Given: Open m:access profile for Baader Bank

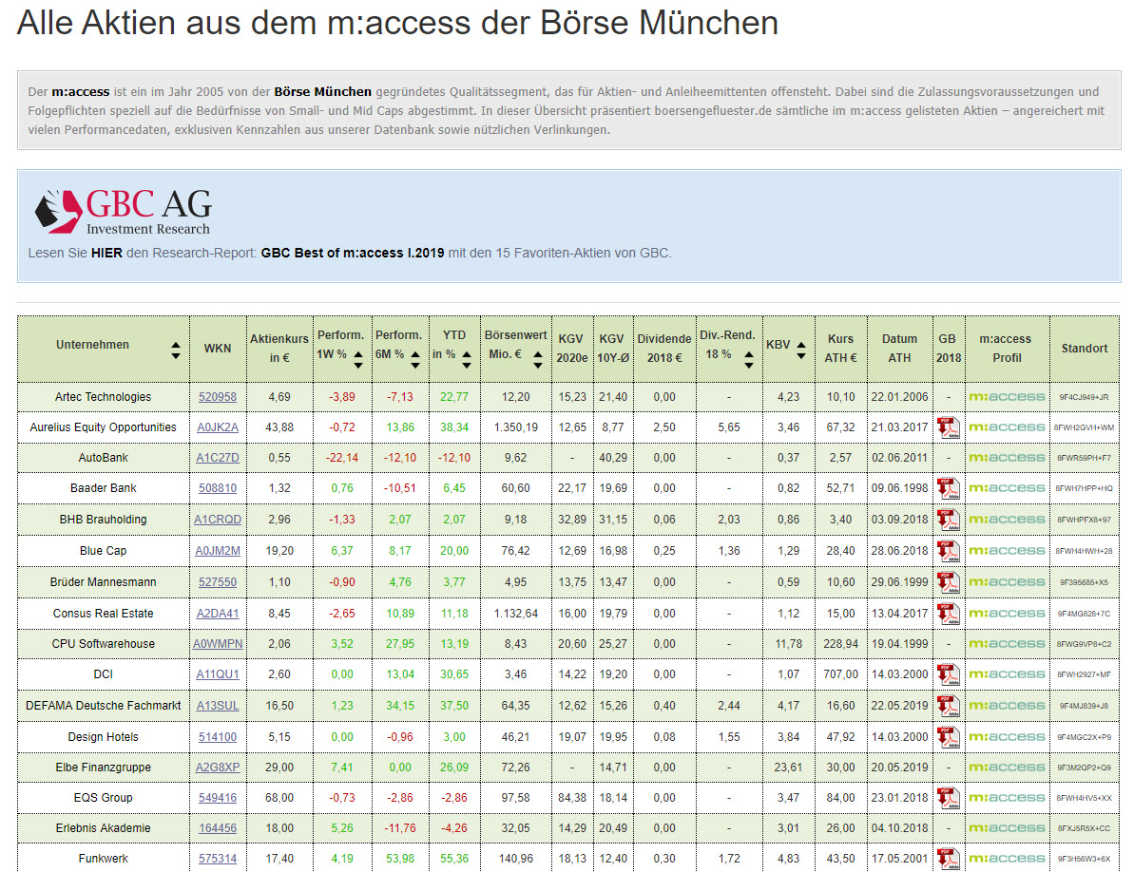Looking at the screenshot, I should tap(1007, 488).
